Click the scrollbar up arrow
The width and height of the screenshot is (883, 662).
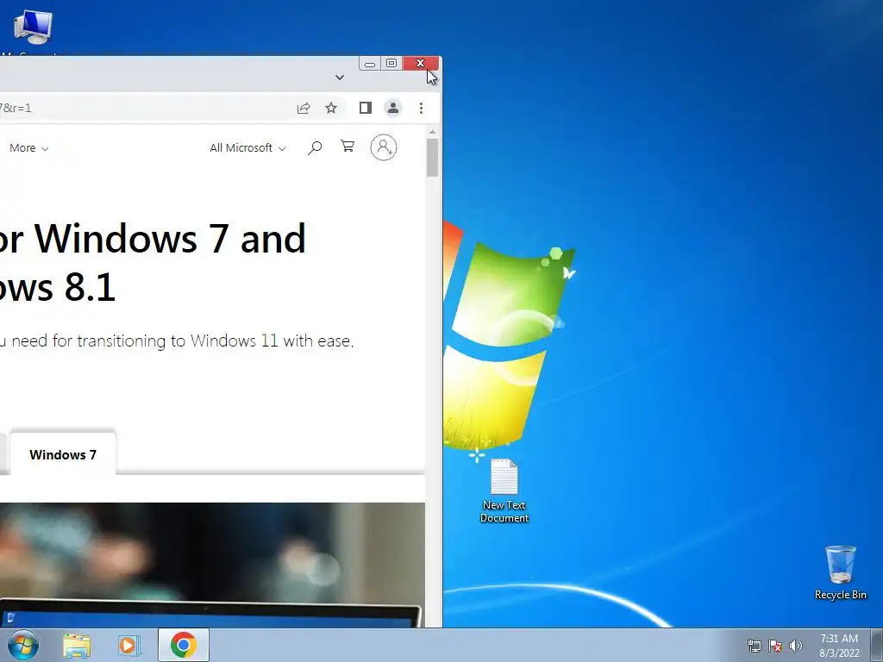[433, 132]
